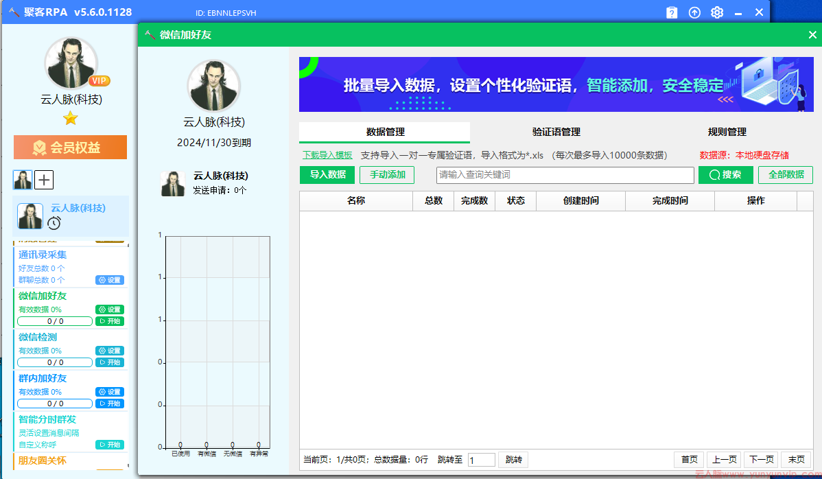Go to next page with 下一页
Viewport: 822px width, 479px height.
tap(761, 460)
